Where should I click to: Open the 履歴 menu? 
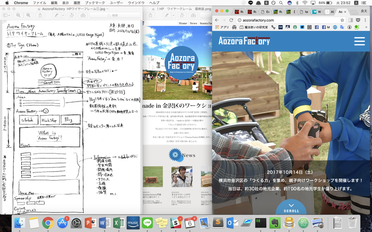point(77,3)
